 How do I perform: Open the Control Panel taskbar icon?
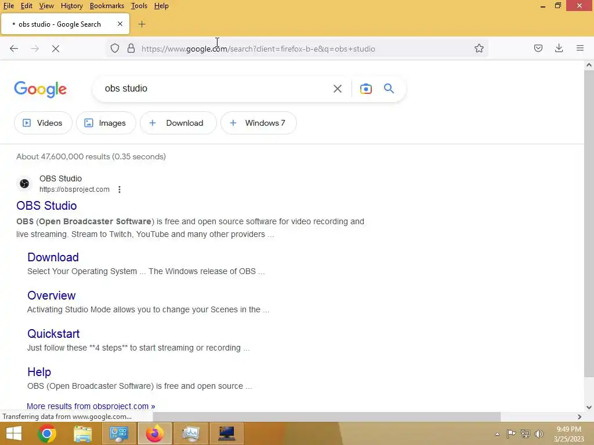(x=118, y=433)
